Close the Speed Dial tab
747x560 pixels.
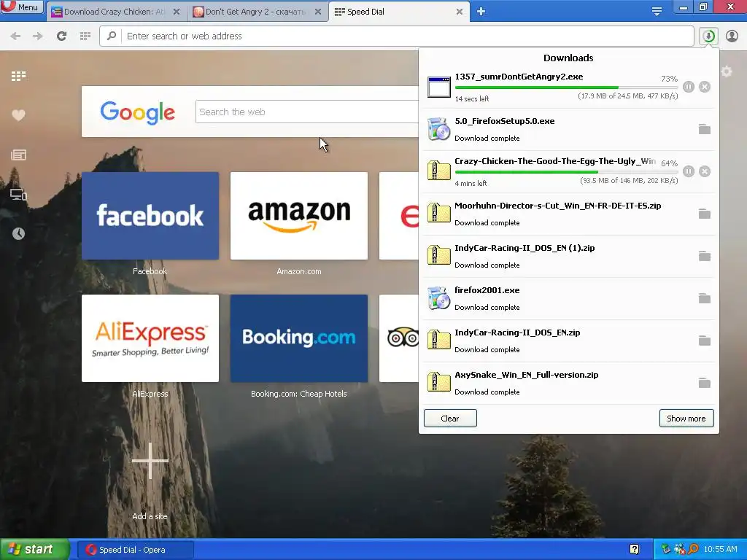460,12
